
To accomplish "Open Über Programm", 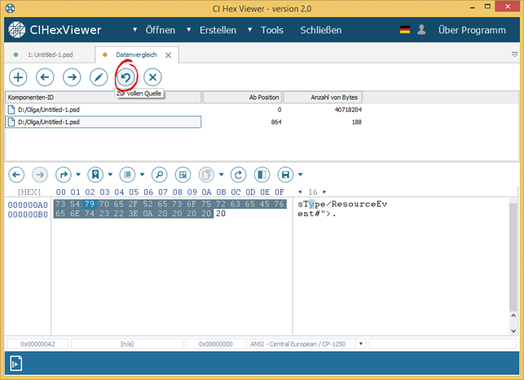I will [x=472, y=30].
